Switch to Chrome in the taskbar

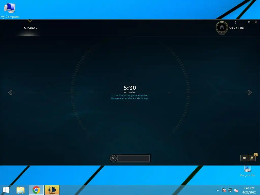pyautogui.click(x=36, y=190)
